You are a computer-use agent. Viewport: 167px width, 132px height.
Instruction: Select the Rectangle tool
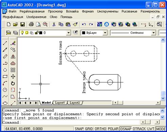pos(5,77)
